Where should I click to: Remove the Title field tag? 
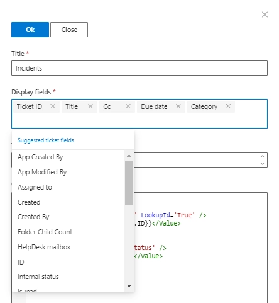(x=90, y=106)
